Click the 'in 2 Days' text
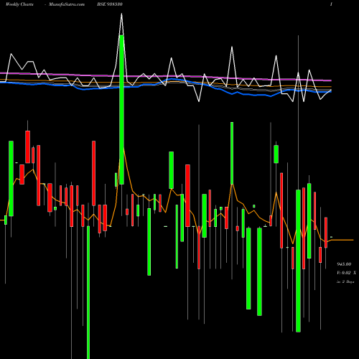The height and width of the screenshot is (359, 359). click(345, 282)
